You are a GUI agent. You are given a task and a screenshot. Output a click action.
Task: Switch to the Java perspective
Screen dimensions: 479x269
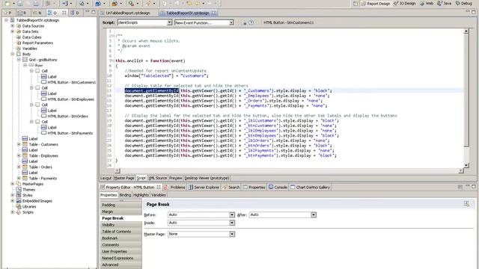tap(444, 3)
